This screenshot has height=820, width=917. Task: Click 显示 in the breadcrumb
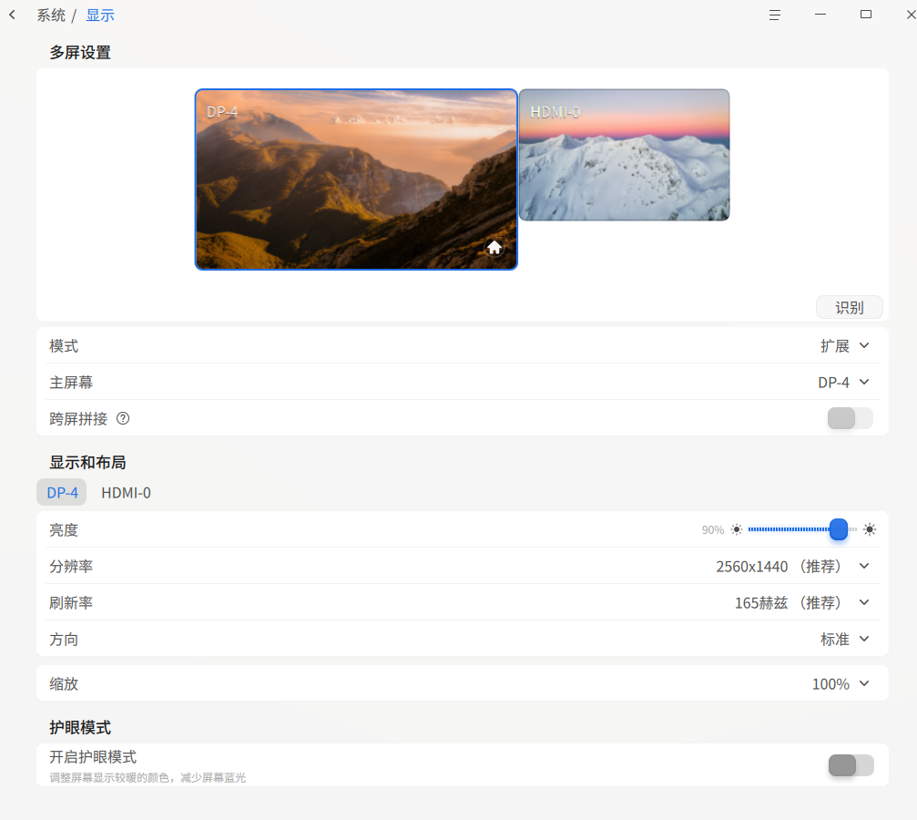(100, 15)
